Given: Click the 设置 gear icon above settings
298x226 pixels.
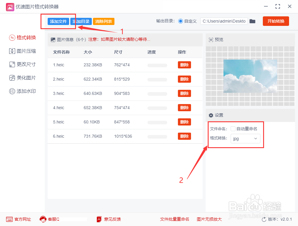Looking at the screenshot, I should [211, 115].
